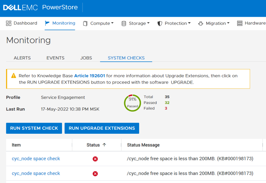Open the SYSTEM CHECKS tab

click(126, 58)
